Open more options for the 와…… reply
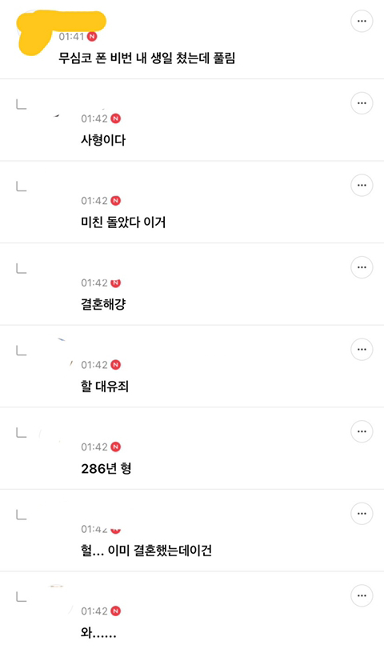Screen dimensions: 384x653 (x=362, y=595)
